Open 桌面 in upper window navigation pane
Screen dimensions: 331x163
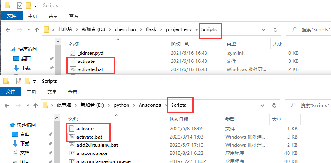[26, 59]
